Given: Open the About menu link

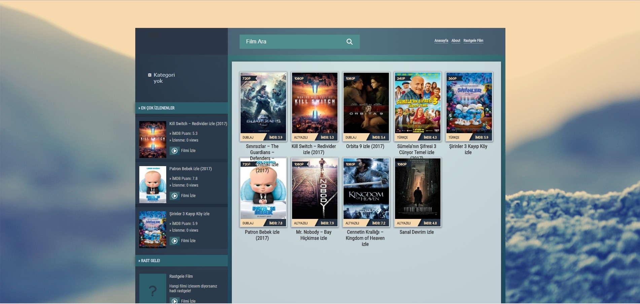Looking at the screenshot, I should (456, 41).
